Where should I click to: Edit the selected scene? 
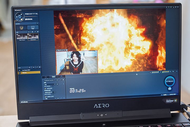(35, 32)
